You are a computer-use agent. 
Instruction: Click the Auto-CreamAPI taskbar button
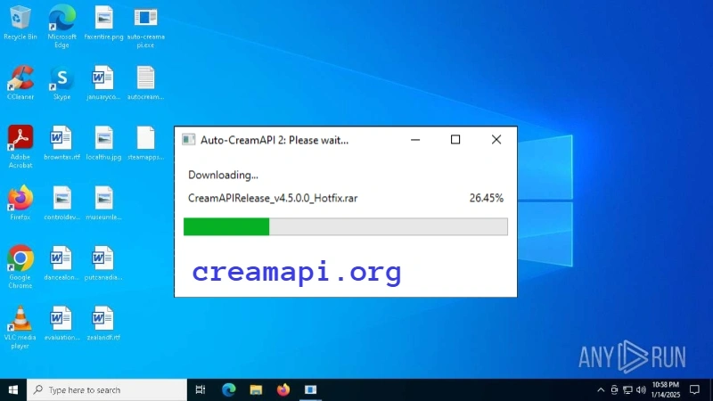point(310,389)
